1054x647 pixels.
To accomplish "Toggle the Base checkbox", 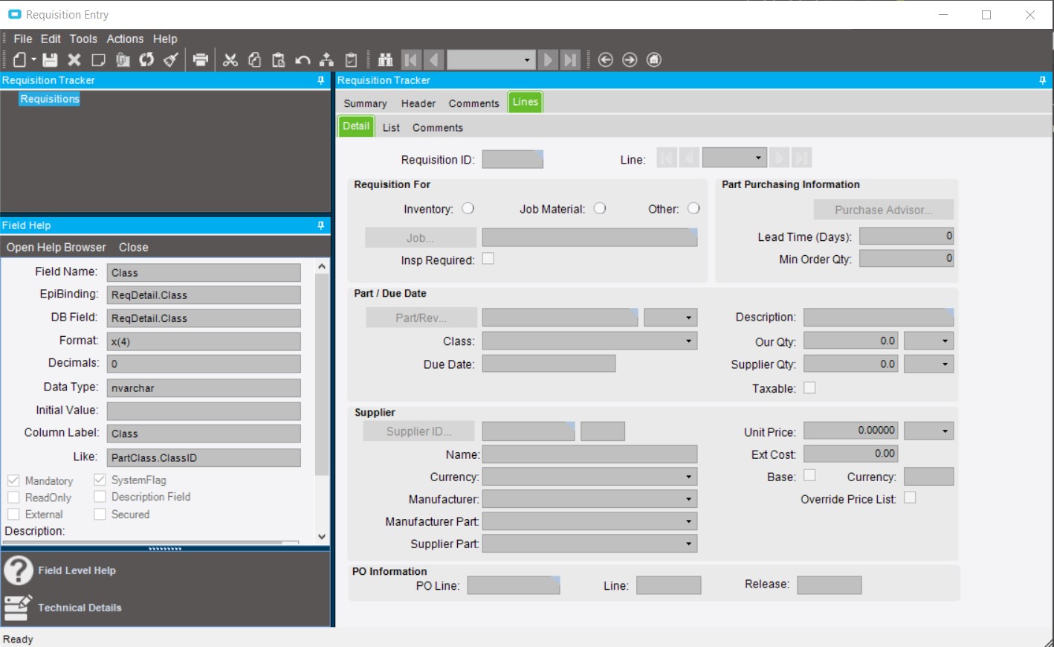I will point(809,475).
